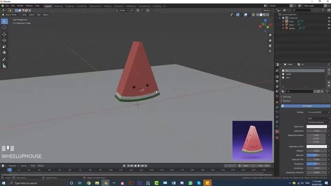This screenshot has width=331, height=186.
Task: Open the GGX distribution dropdown
Action: pos(319,118)
